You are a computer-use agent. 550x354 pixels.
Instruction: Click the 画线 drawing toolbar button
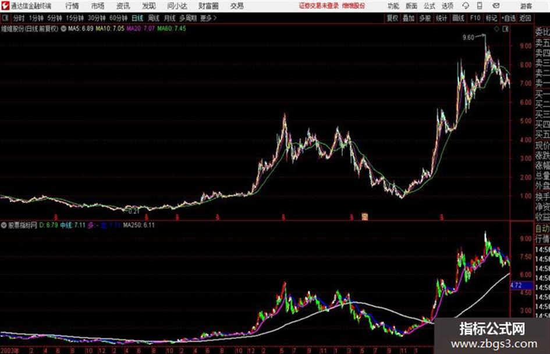(459, 18)
